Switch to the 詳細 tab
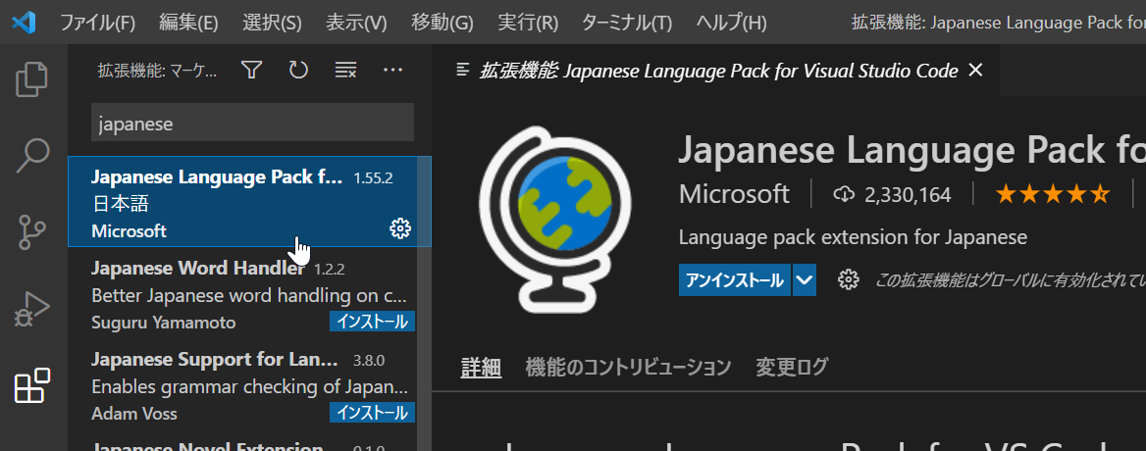 (x=481, y=367)
